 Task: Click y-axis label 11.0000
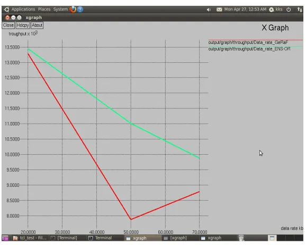(12, 124)
